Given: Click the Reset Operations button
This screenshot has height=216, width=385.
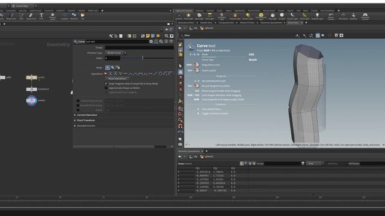Looking at the screenshot, I should click(117, 79).
